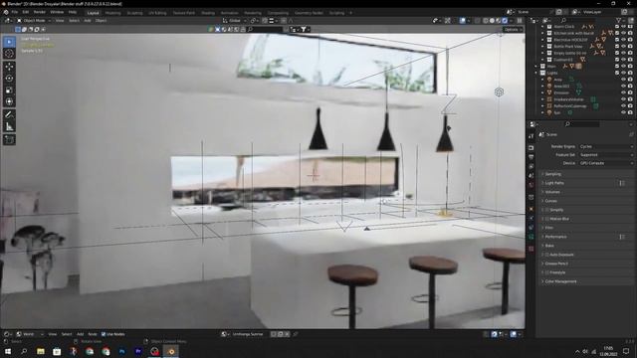Open the Render Engine dropdown

coord(606,146)
